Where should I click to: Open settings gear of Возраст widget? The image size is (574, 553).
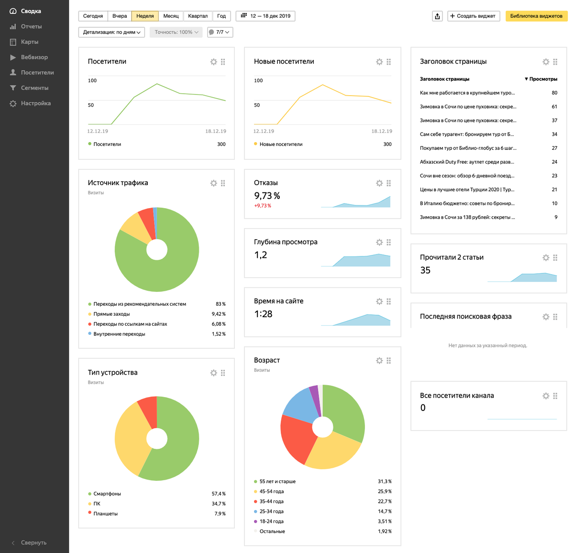pyautogui.click(x=379, y=361)
